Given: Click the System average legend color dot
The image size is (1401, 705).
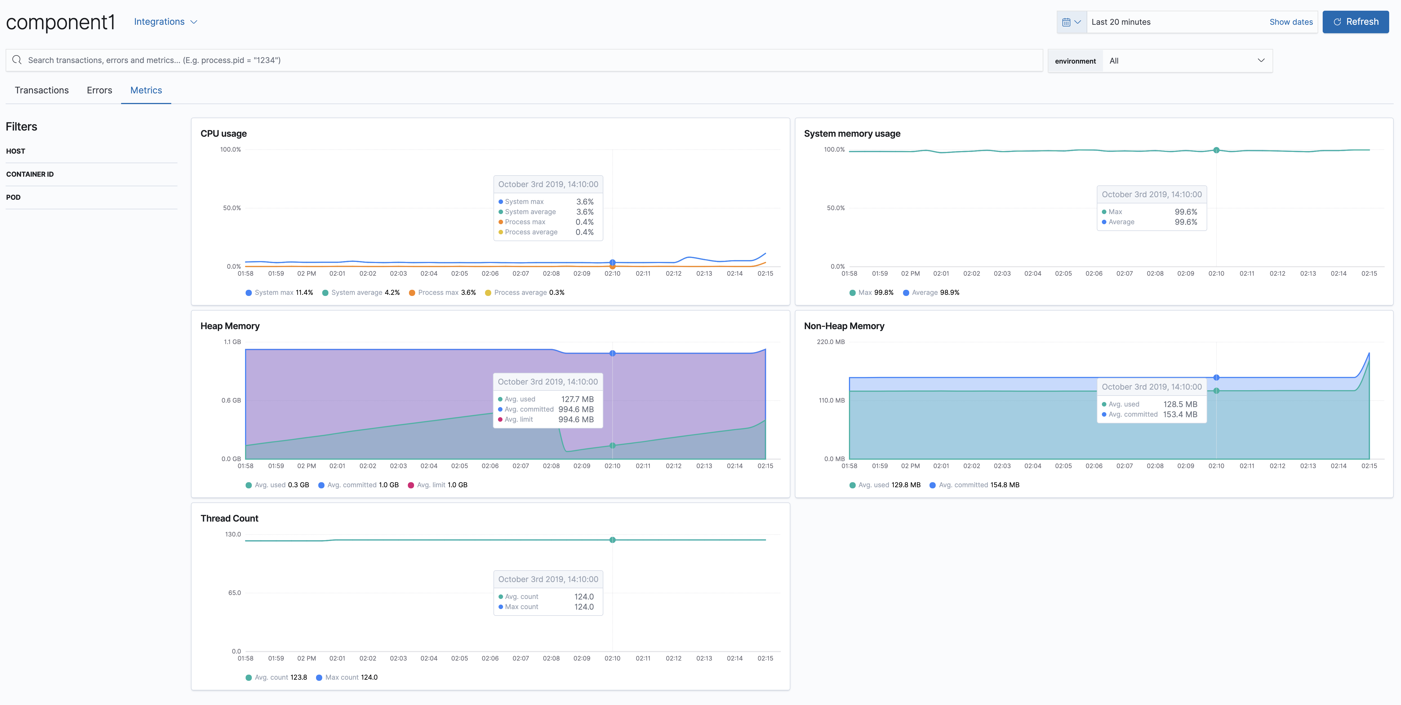Looking at the screenshot, I should (x=325, y=293).
